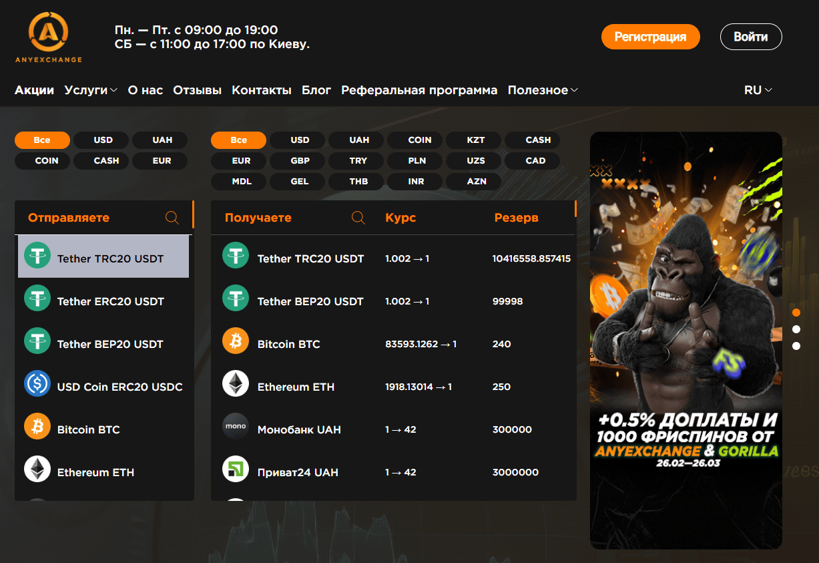
Task: Click Tether TRC20 icon in Получаете list
Action: 235,255
